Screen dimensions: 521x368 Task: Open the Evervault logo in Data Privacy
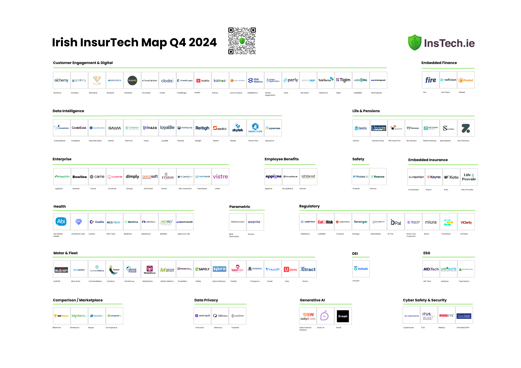[x=202, y=315]
